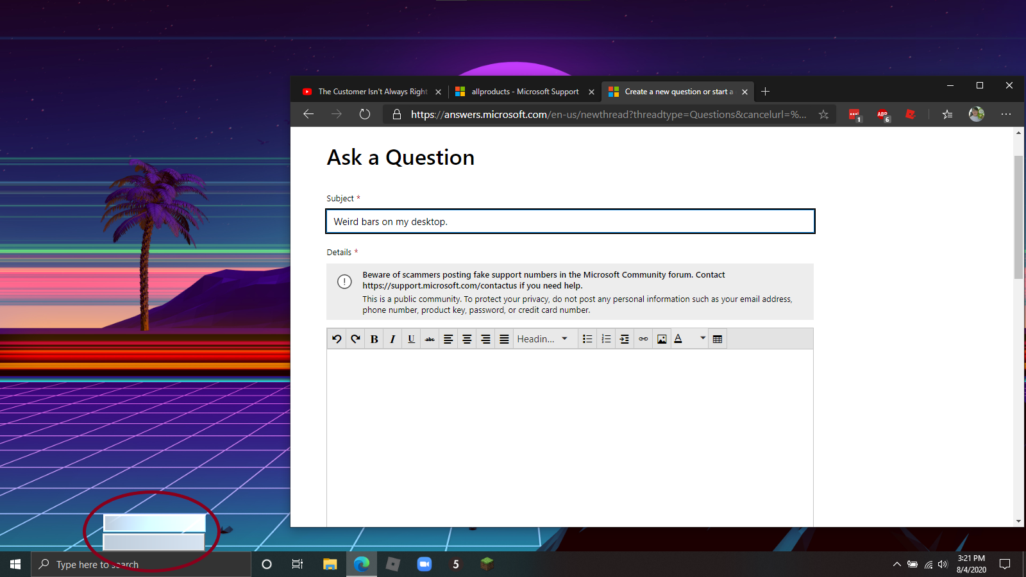The width and height of the screenshot is (1026, 577).
Task: Open the Favorites list
Action: pos(947,114)
